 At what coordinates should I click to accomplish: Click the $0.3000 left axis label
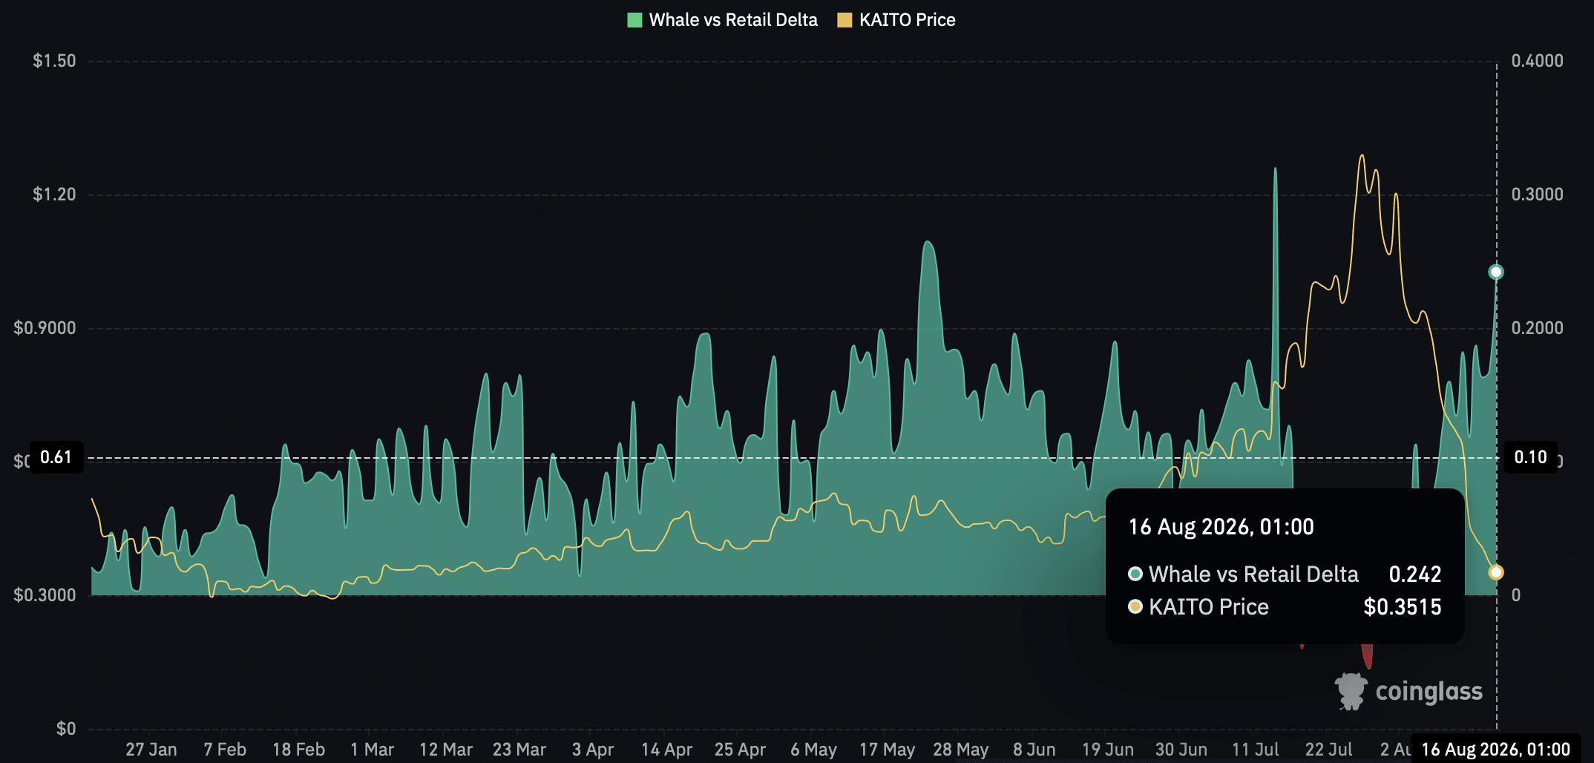click(x=45, y=595)
